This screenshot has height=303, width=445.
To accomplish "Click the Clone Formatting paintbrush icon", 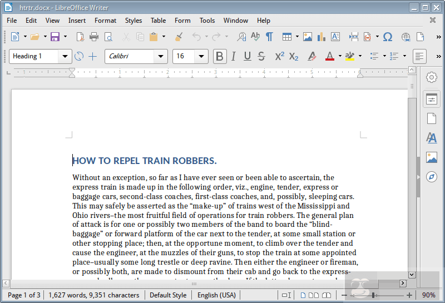I will point(179,37).
